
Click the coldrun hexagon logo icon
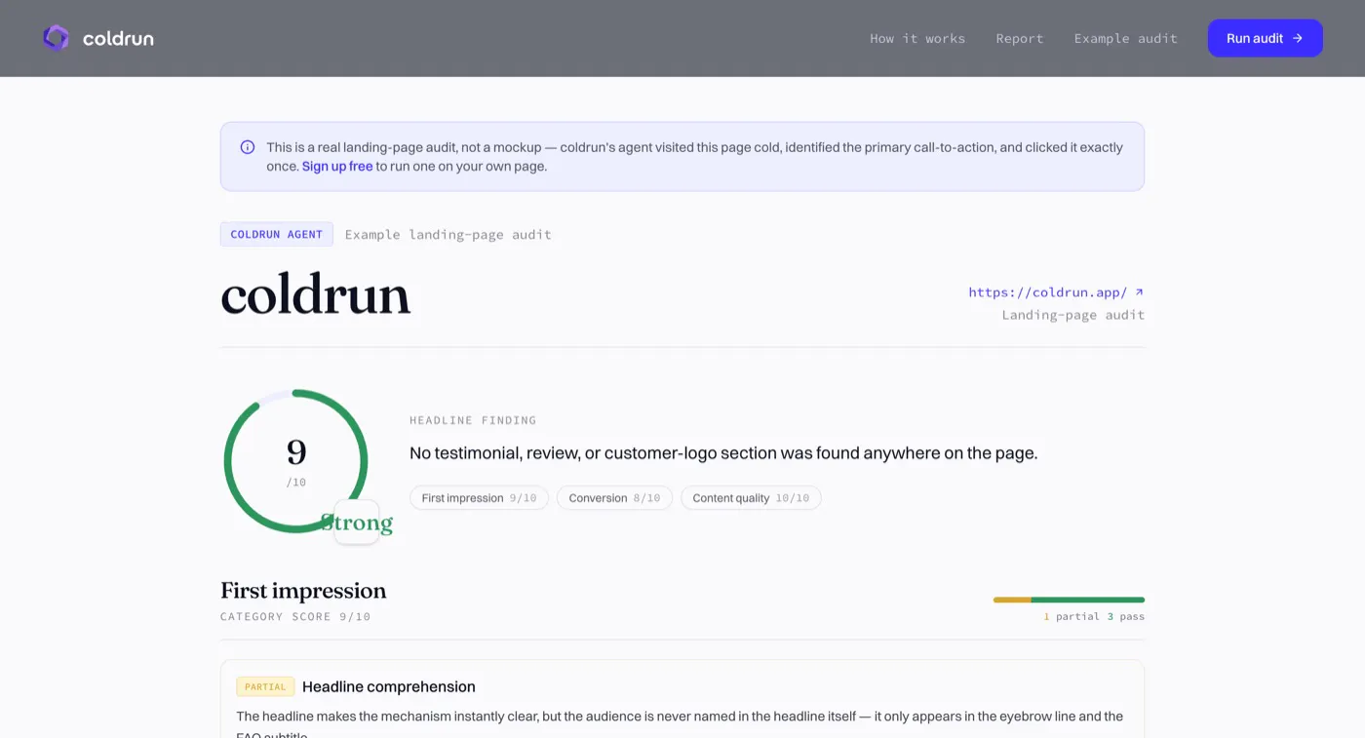[57, 38]
